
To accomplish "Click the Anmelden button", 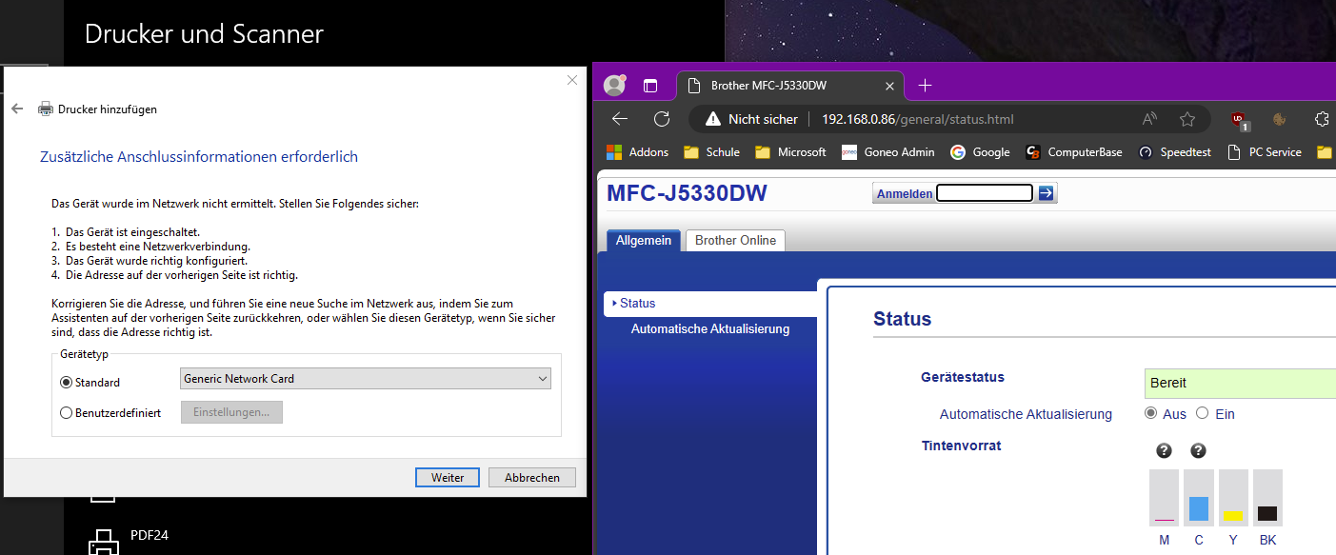I will (904, 193).
